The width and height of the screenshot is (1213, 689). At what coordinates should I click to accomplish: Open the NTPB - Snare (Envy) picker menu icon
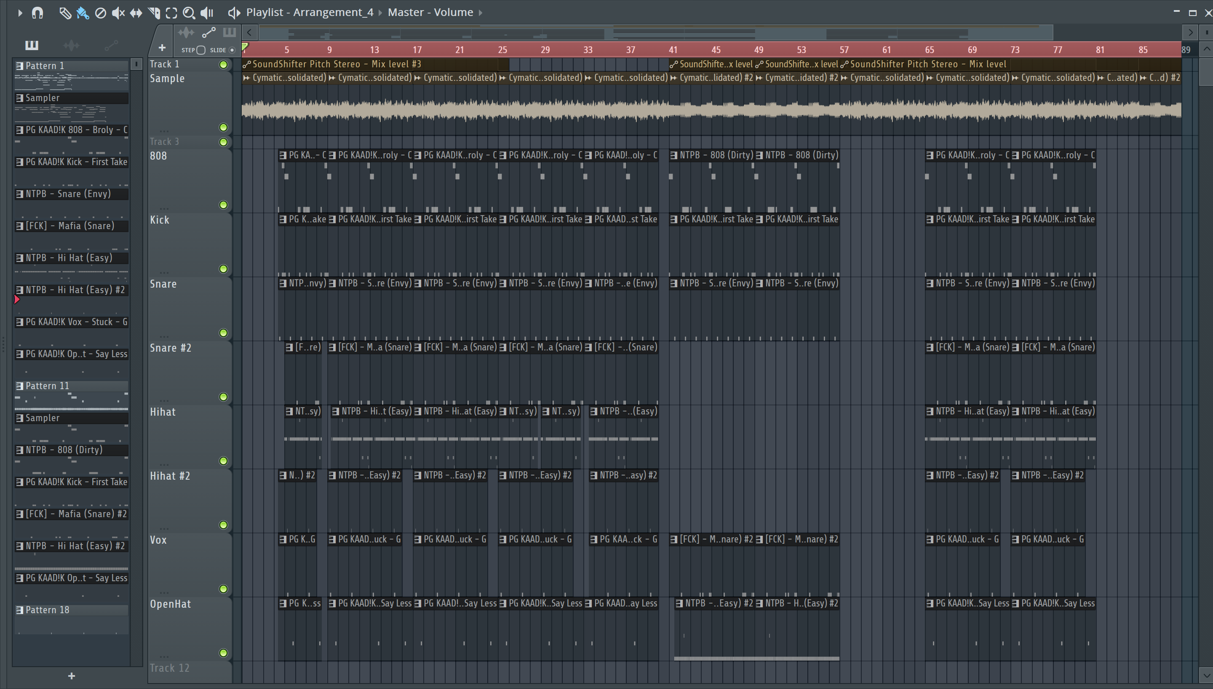coord(19,194)
